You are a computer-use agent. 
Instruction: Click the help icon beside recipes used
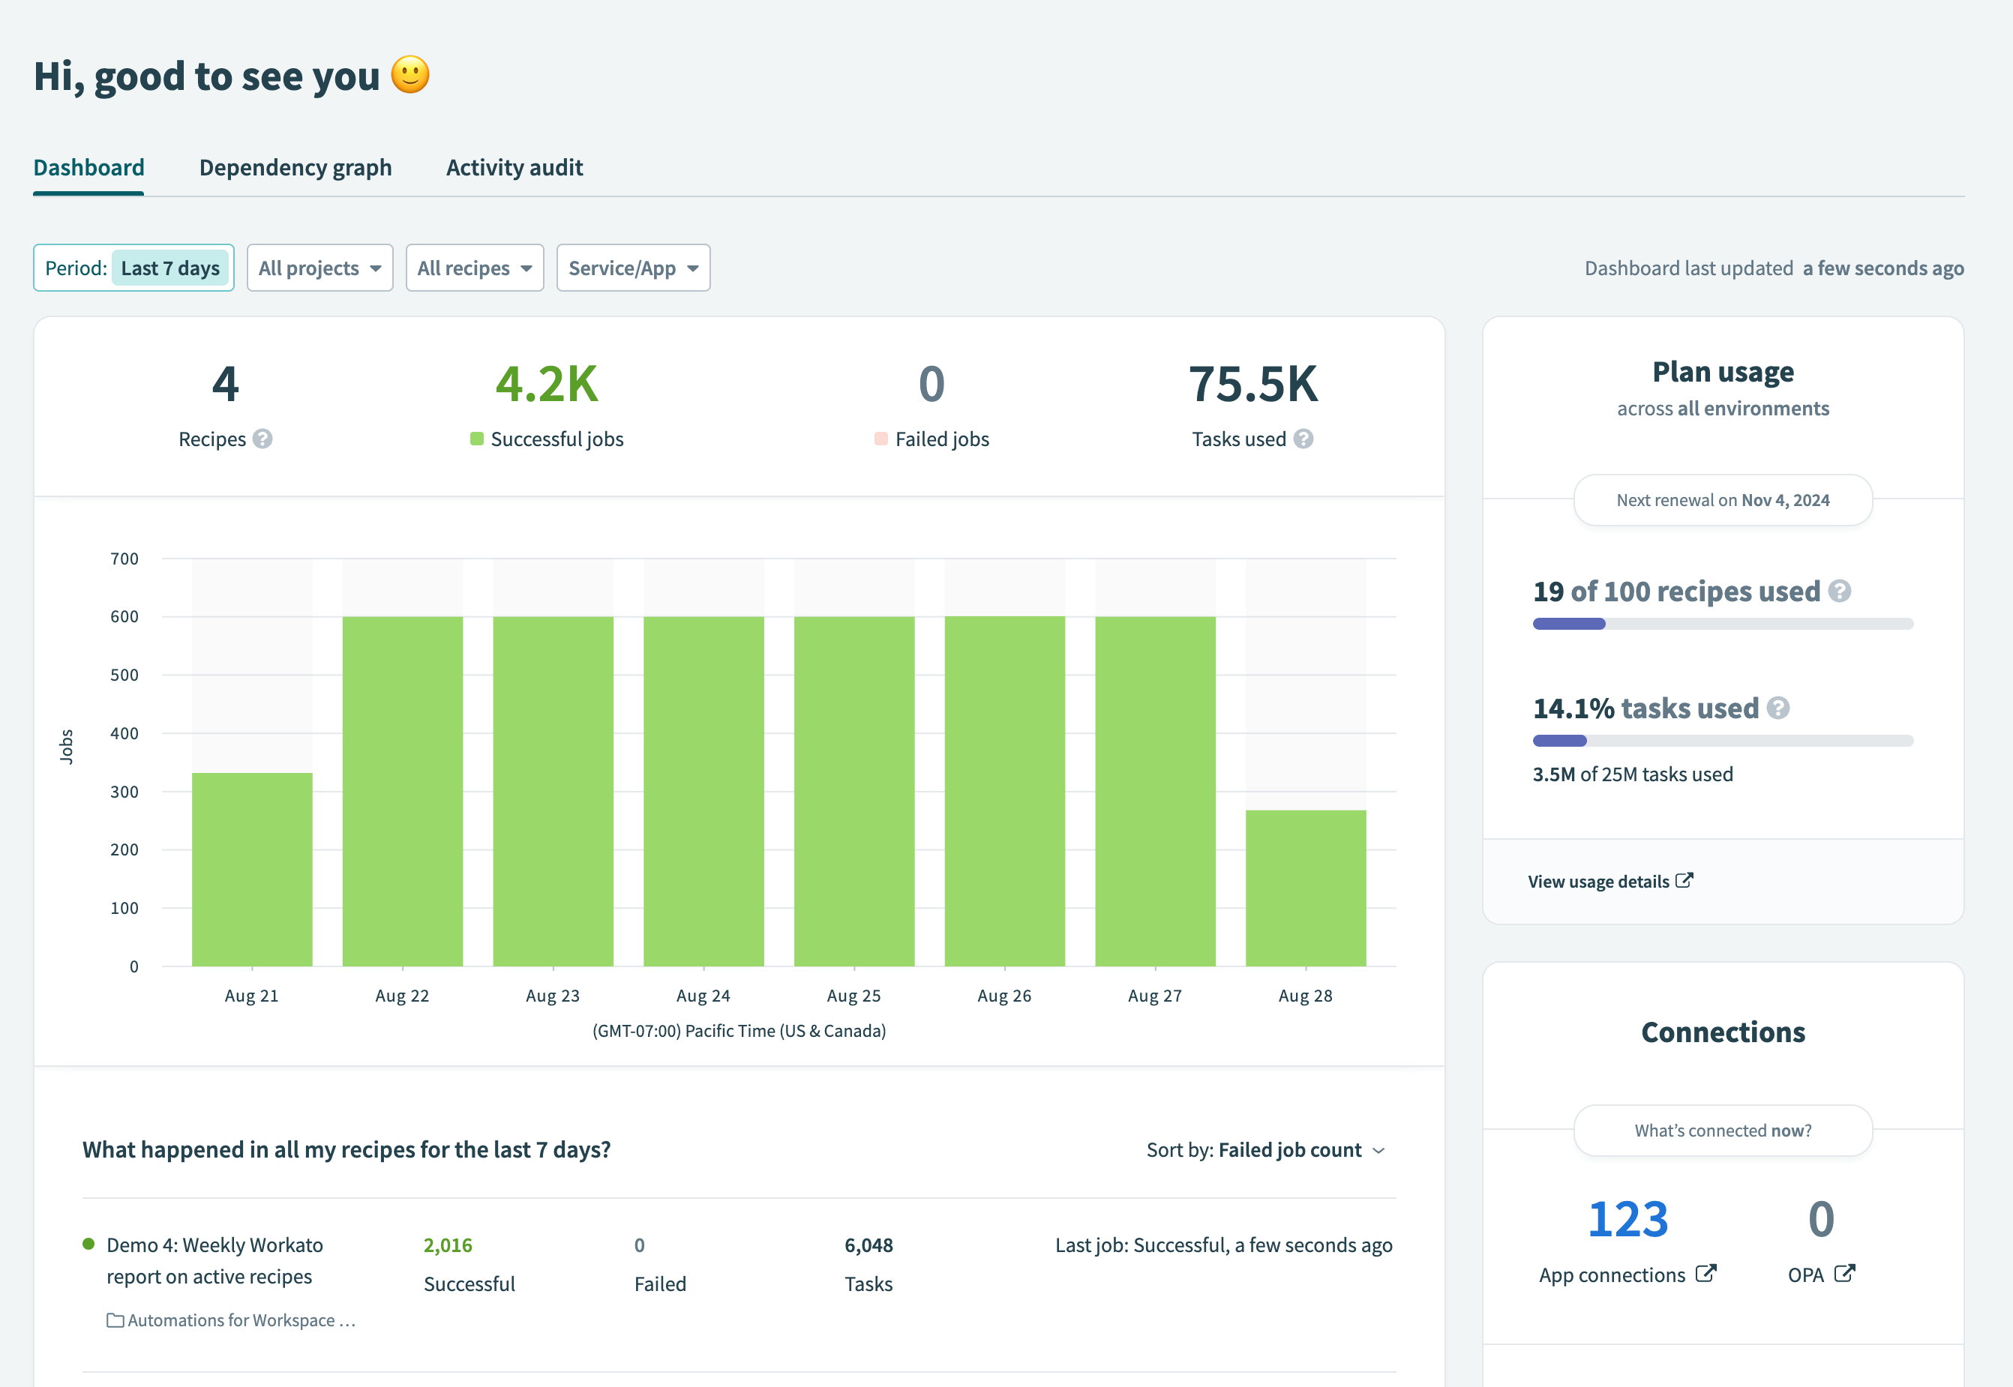(x=1839, y=591)
